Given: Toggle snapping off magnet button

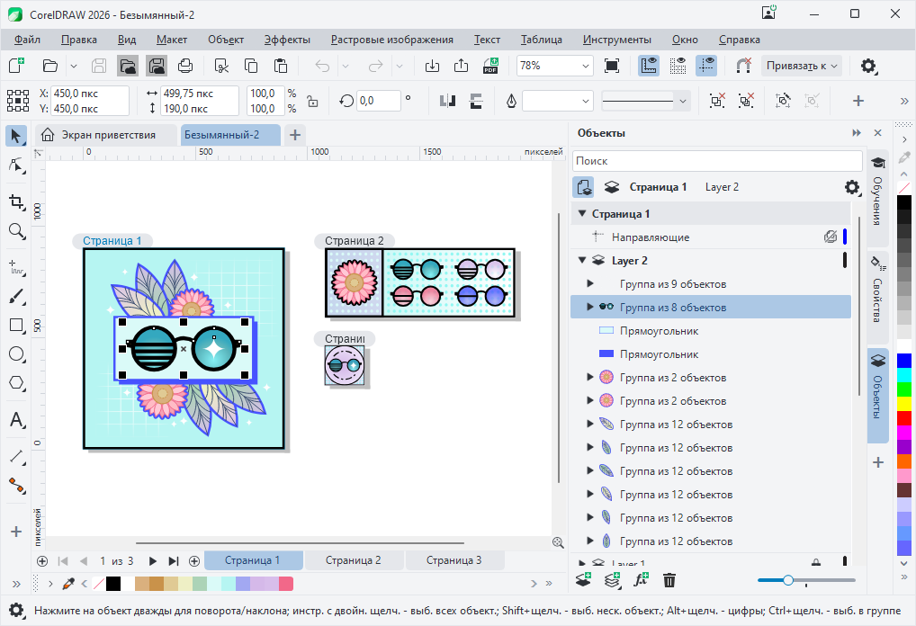Looking at the screenshot, I should 743,66.
